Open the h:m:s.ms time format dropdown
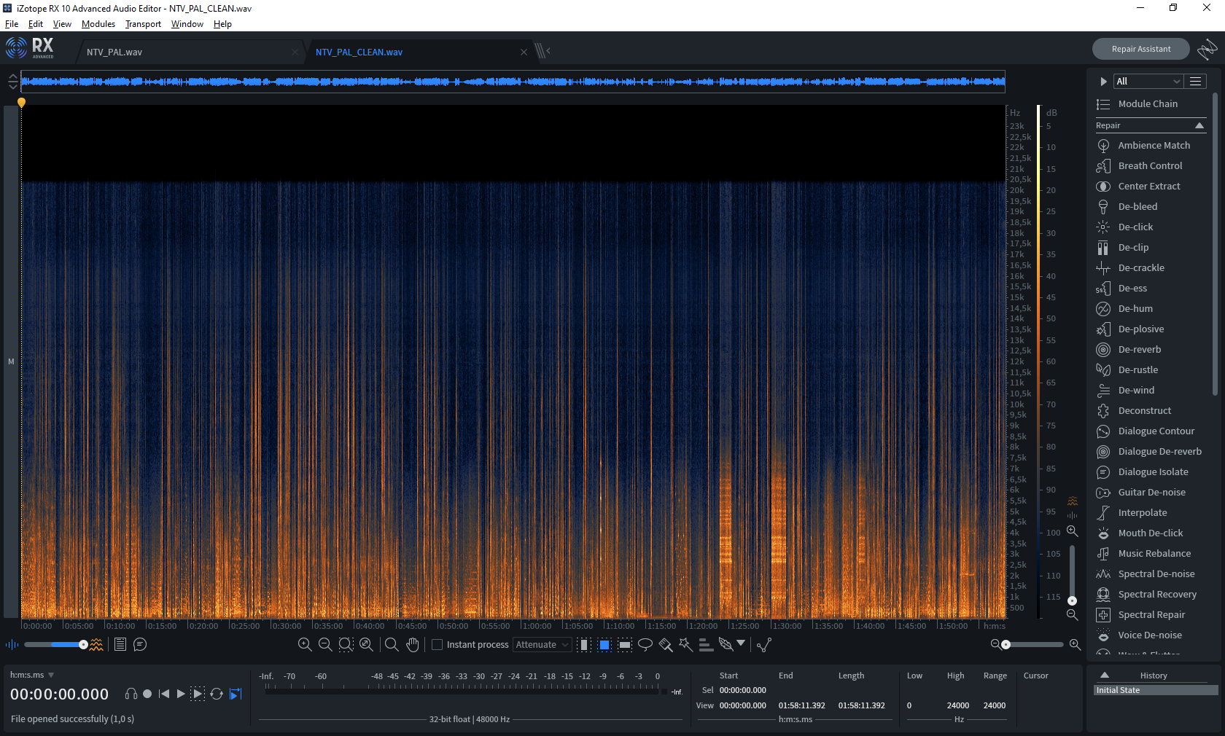 [32, 676]
